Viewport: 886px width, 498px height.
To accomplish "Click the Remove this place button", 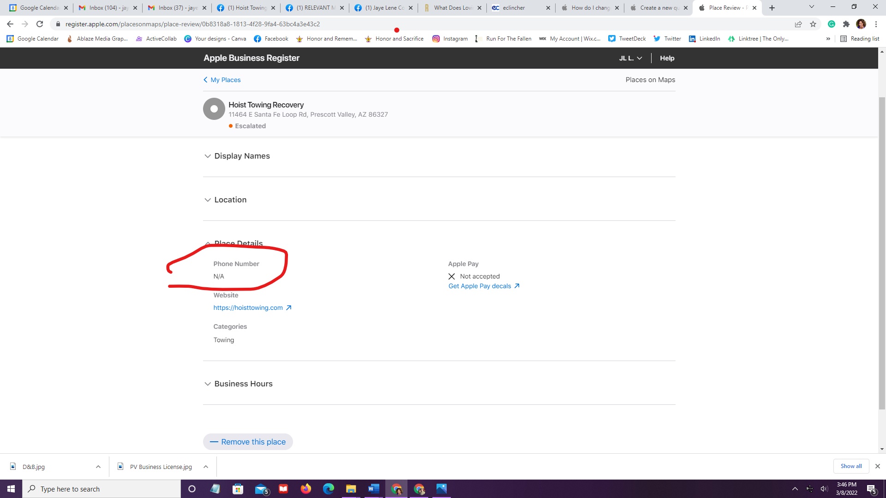I will coord(248,442).
